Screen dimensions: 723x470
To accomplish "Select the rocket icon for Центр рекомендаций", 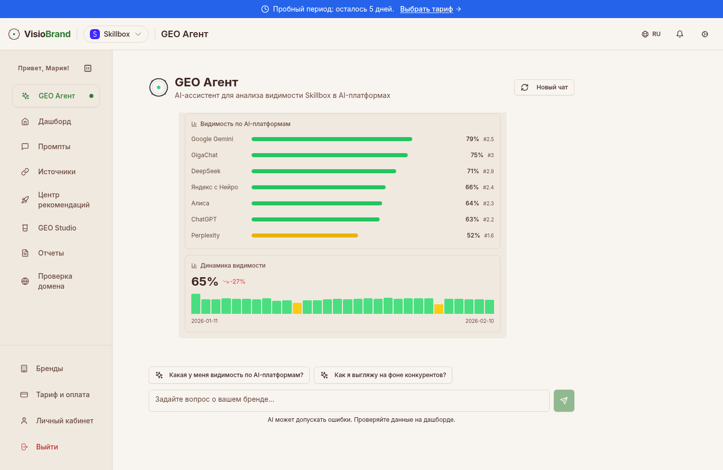I will coord(25,199).
